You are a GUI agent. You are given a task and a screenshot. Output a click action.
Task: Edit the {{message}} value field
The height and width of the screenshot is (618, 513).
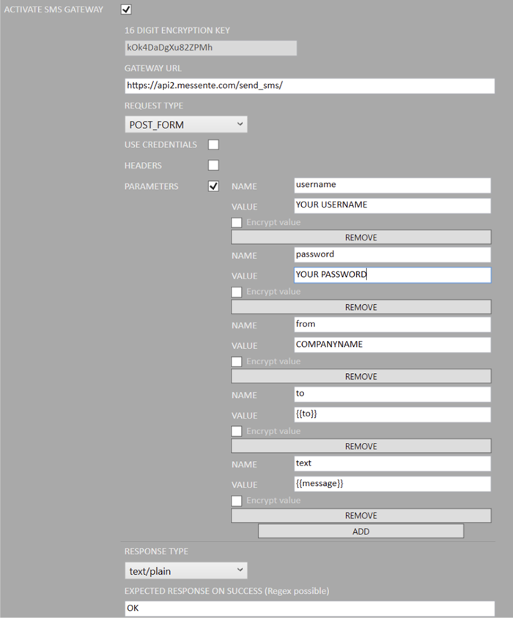(x=391, y=484)
